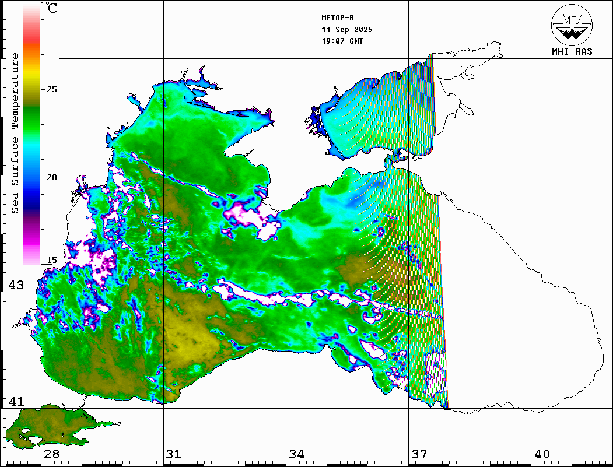The image size is (613, 467).
Task: Click the longitude 34 axis label
Action: click(x=296, y=454)
